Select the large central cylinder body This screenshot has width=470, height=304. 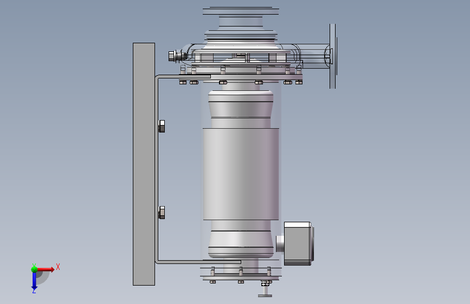click(241, 174)
